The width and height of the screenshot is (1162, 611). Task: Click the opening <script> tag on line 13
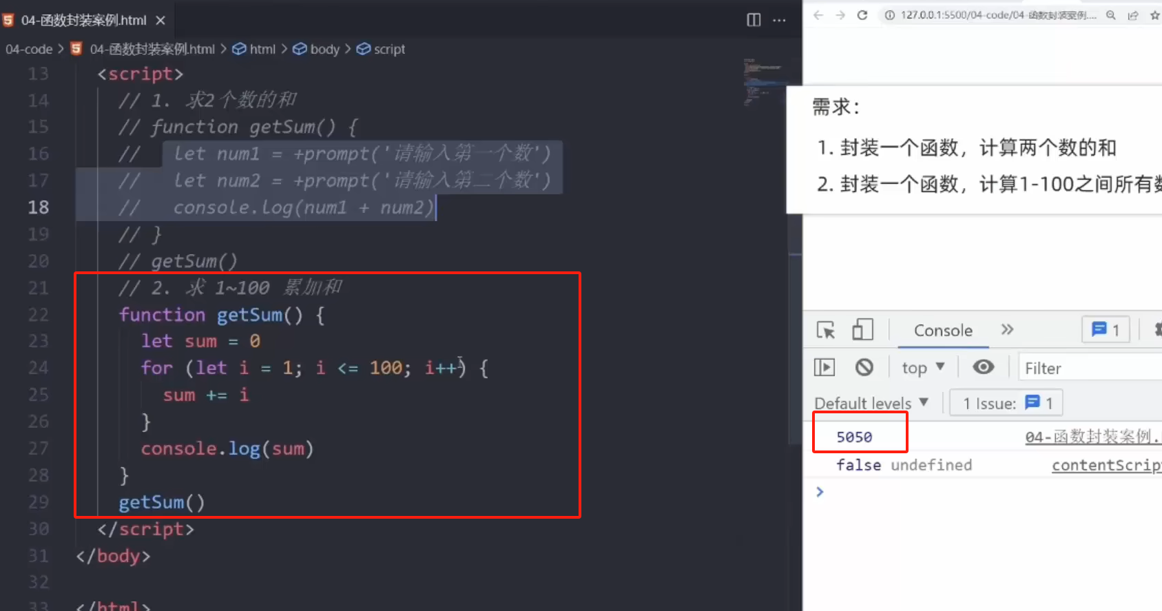tap(141, 74)
